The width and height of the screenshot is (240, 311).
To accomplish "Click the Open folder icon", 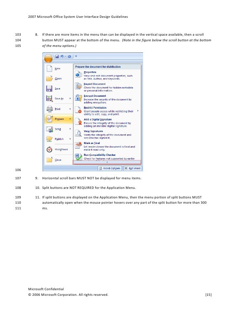I will click(49, 78).
